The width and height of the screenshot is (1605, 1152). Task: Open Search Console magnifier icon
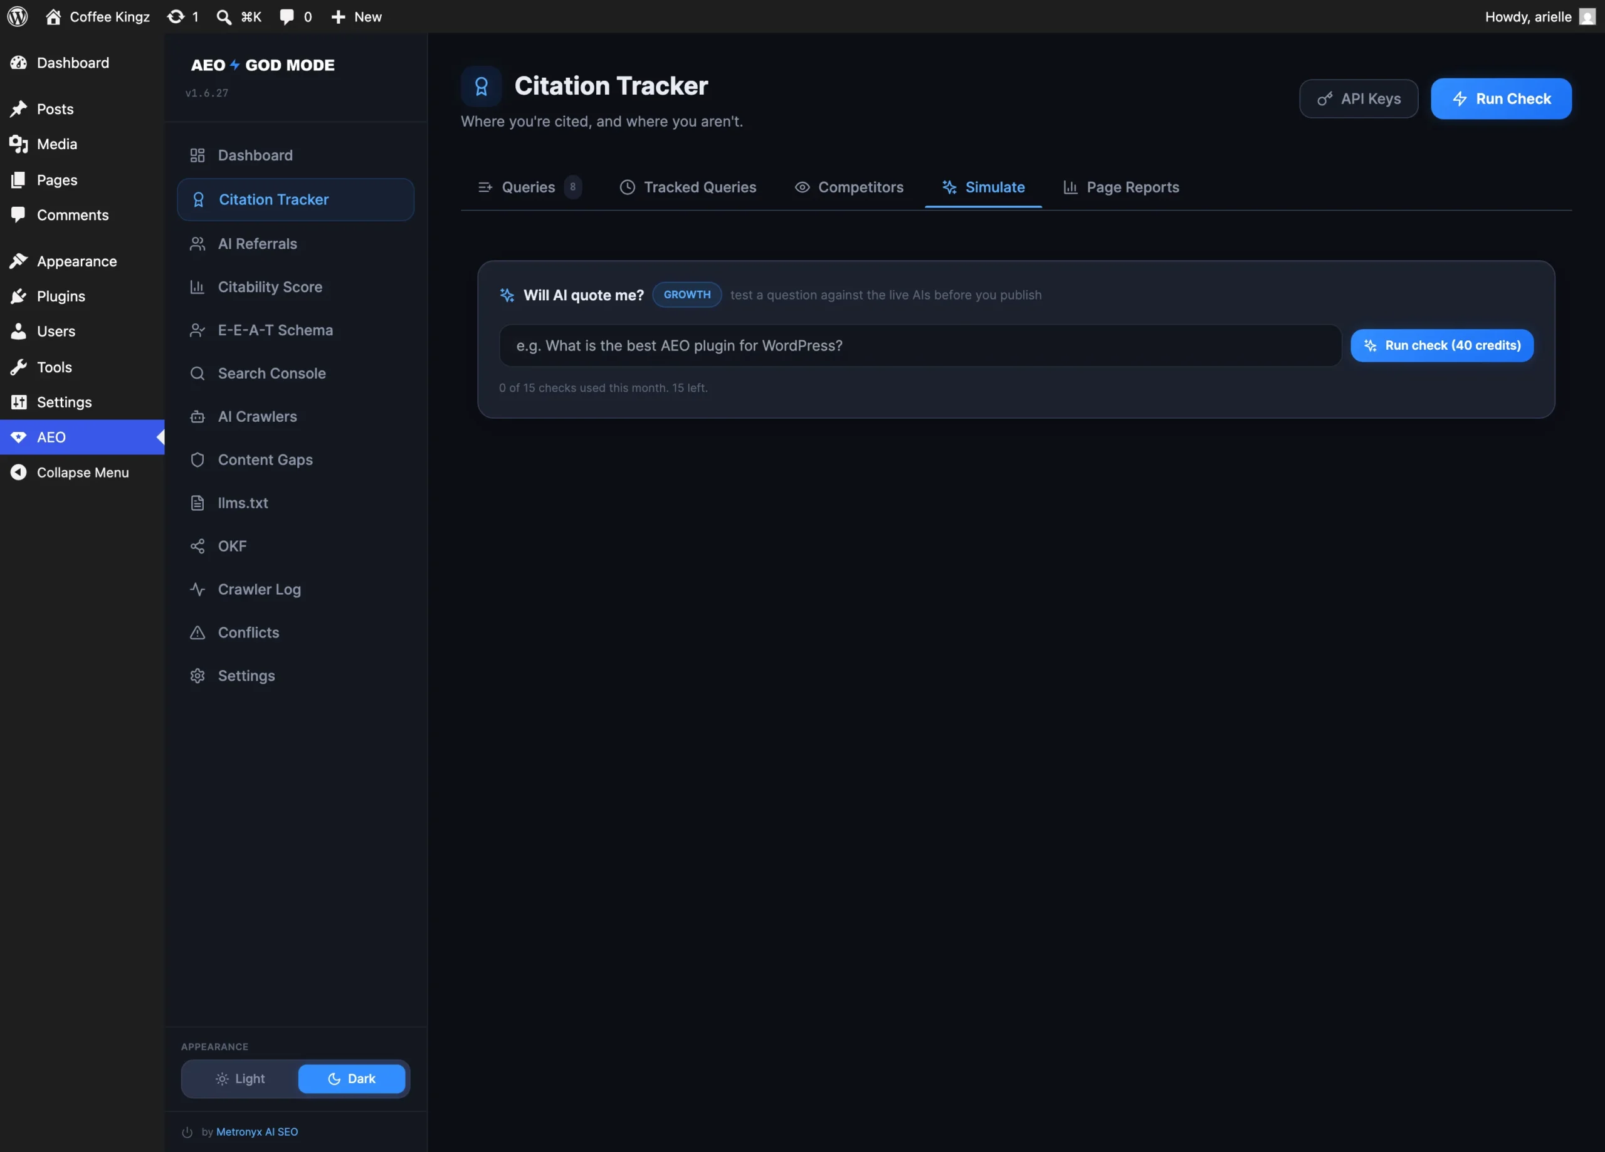pos(197,373)
